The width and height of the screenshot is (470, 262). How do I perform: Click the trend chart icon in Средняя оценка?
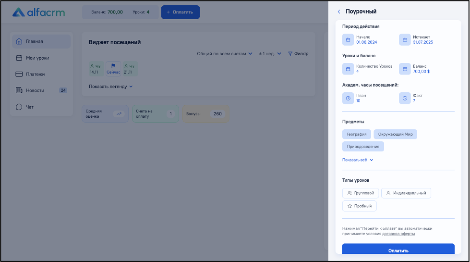pos(119,114)
